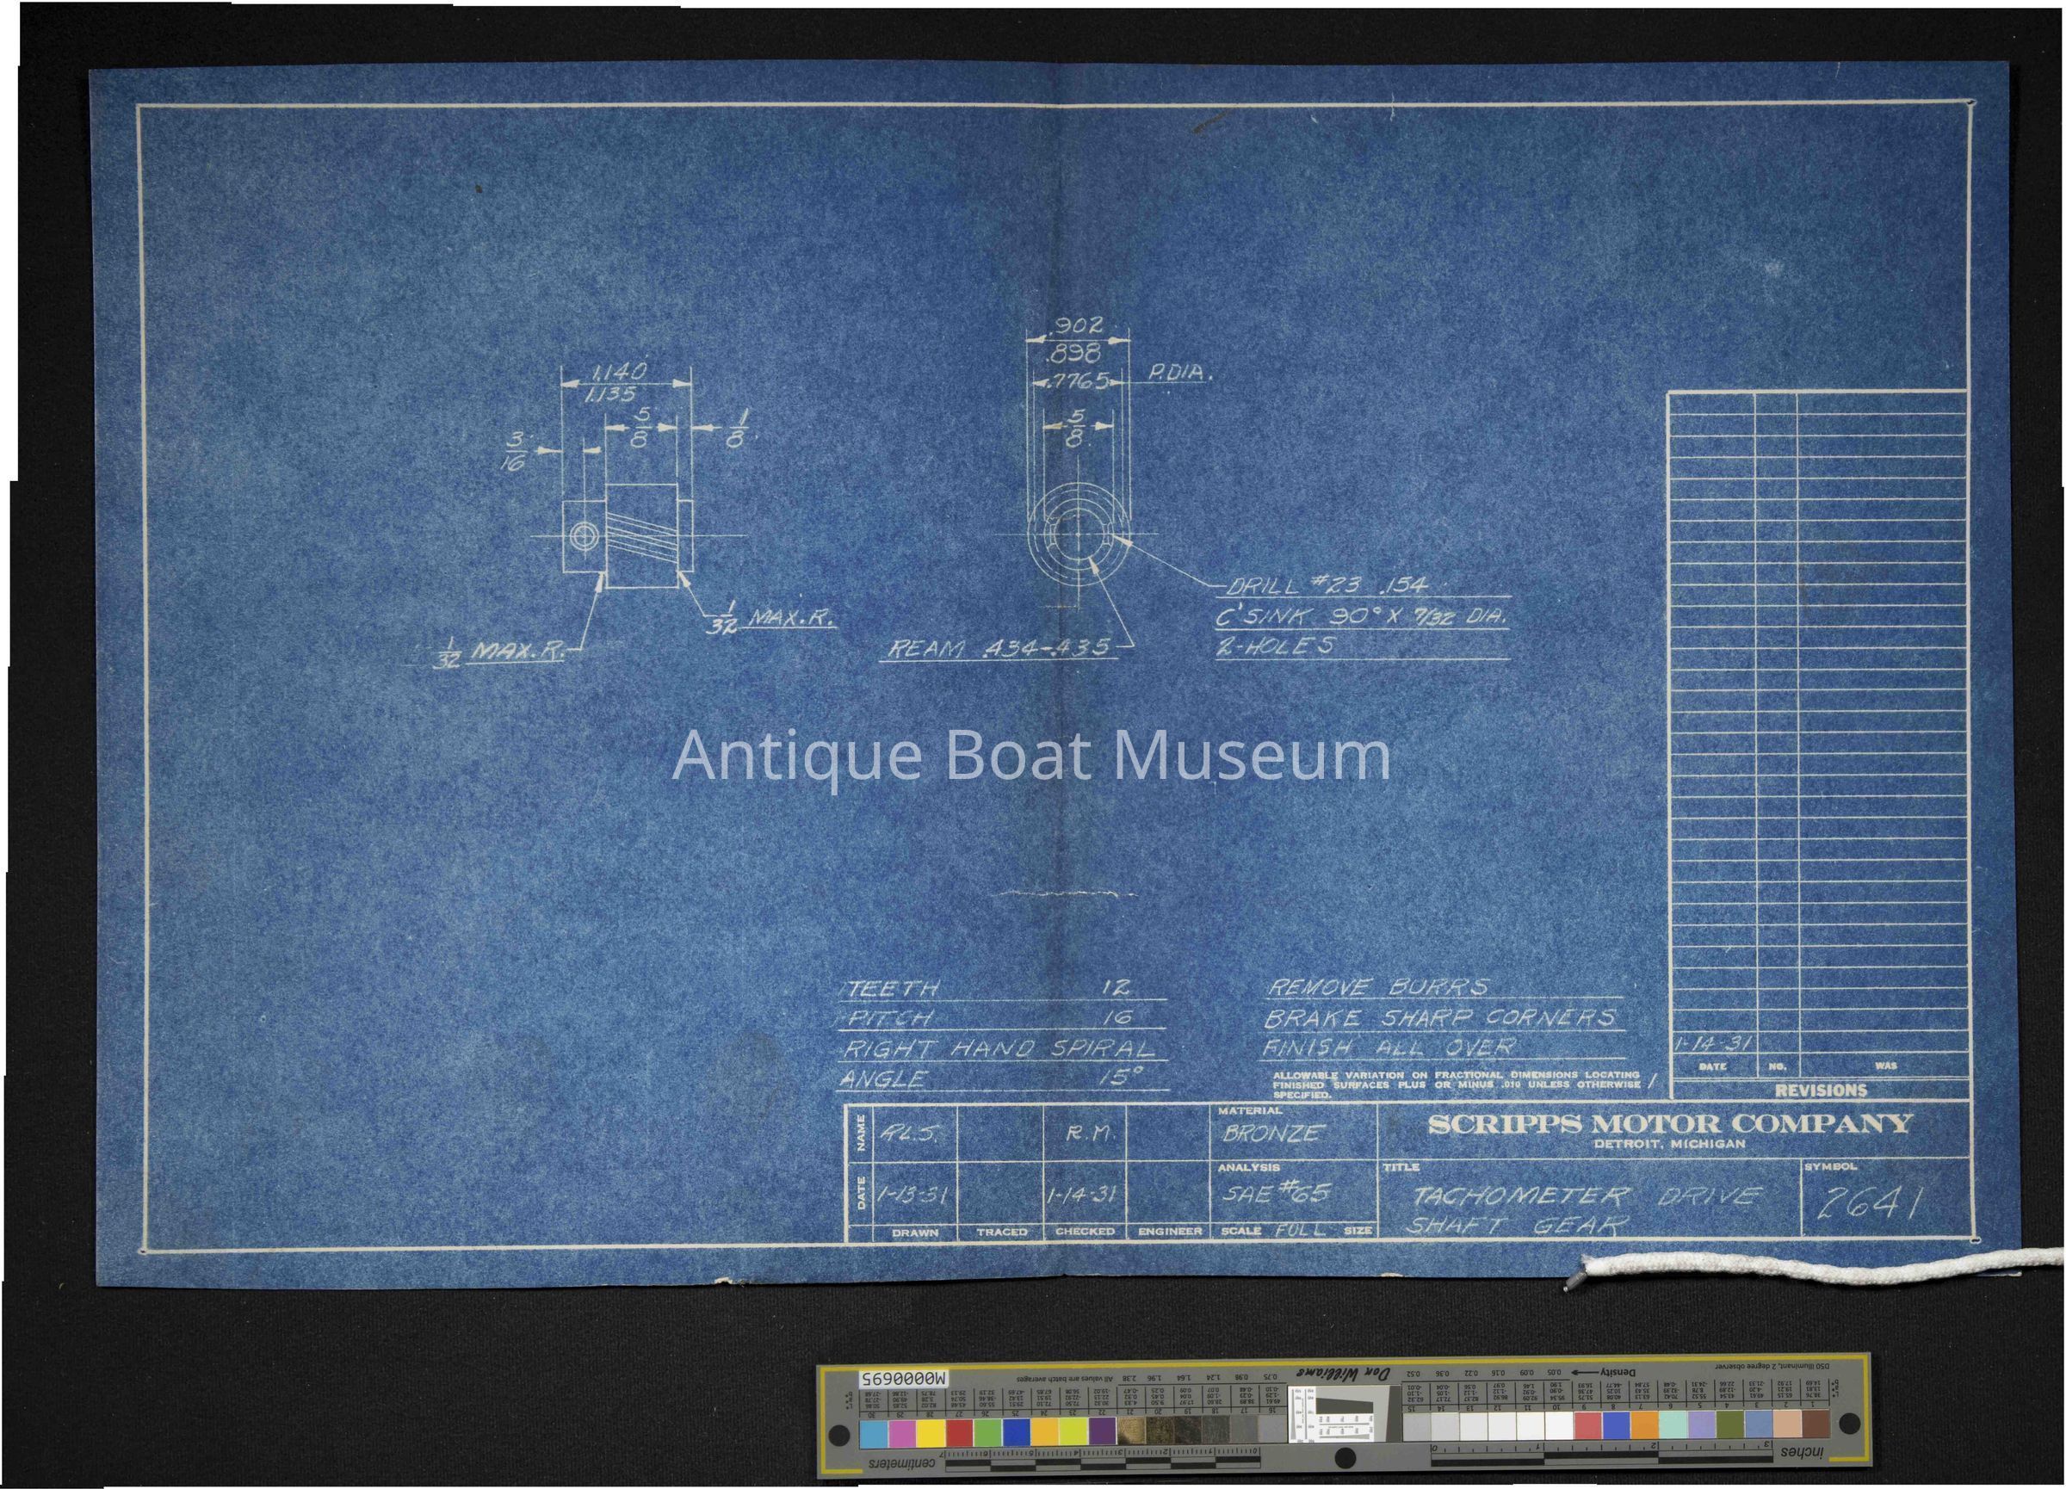Click the Scripps Motor Company title block header
2066x1489 pixels.
coord(1669,1124)
